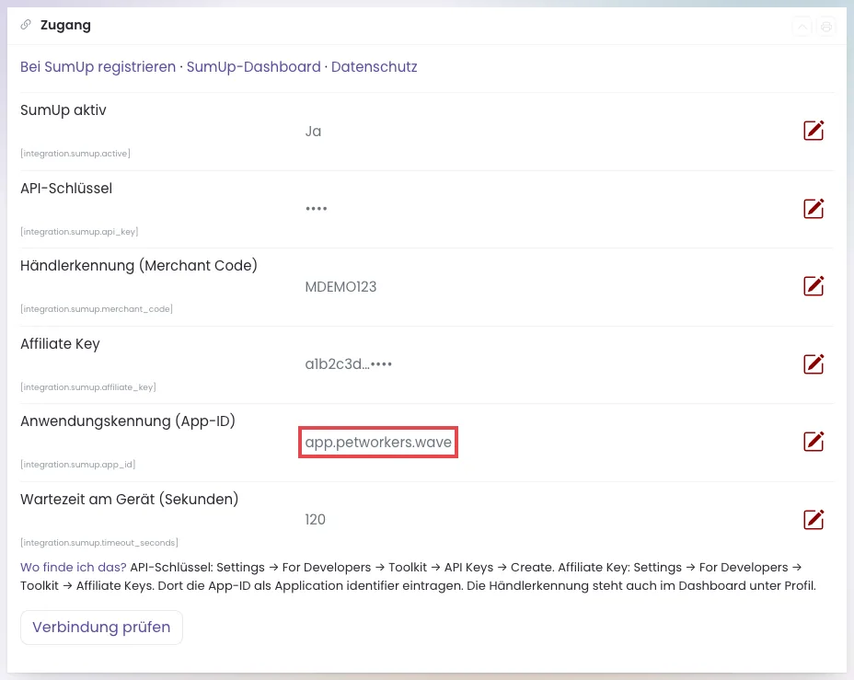Click the [integration.sumup.merchant_code] key text
Image resolution: width=854 pixels, height=680 pixels.
pos(97,309)
